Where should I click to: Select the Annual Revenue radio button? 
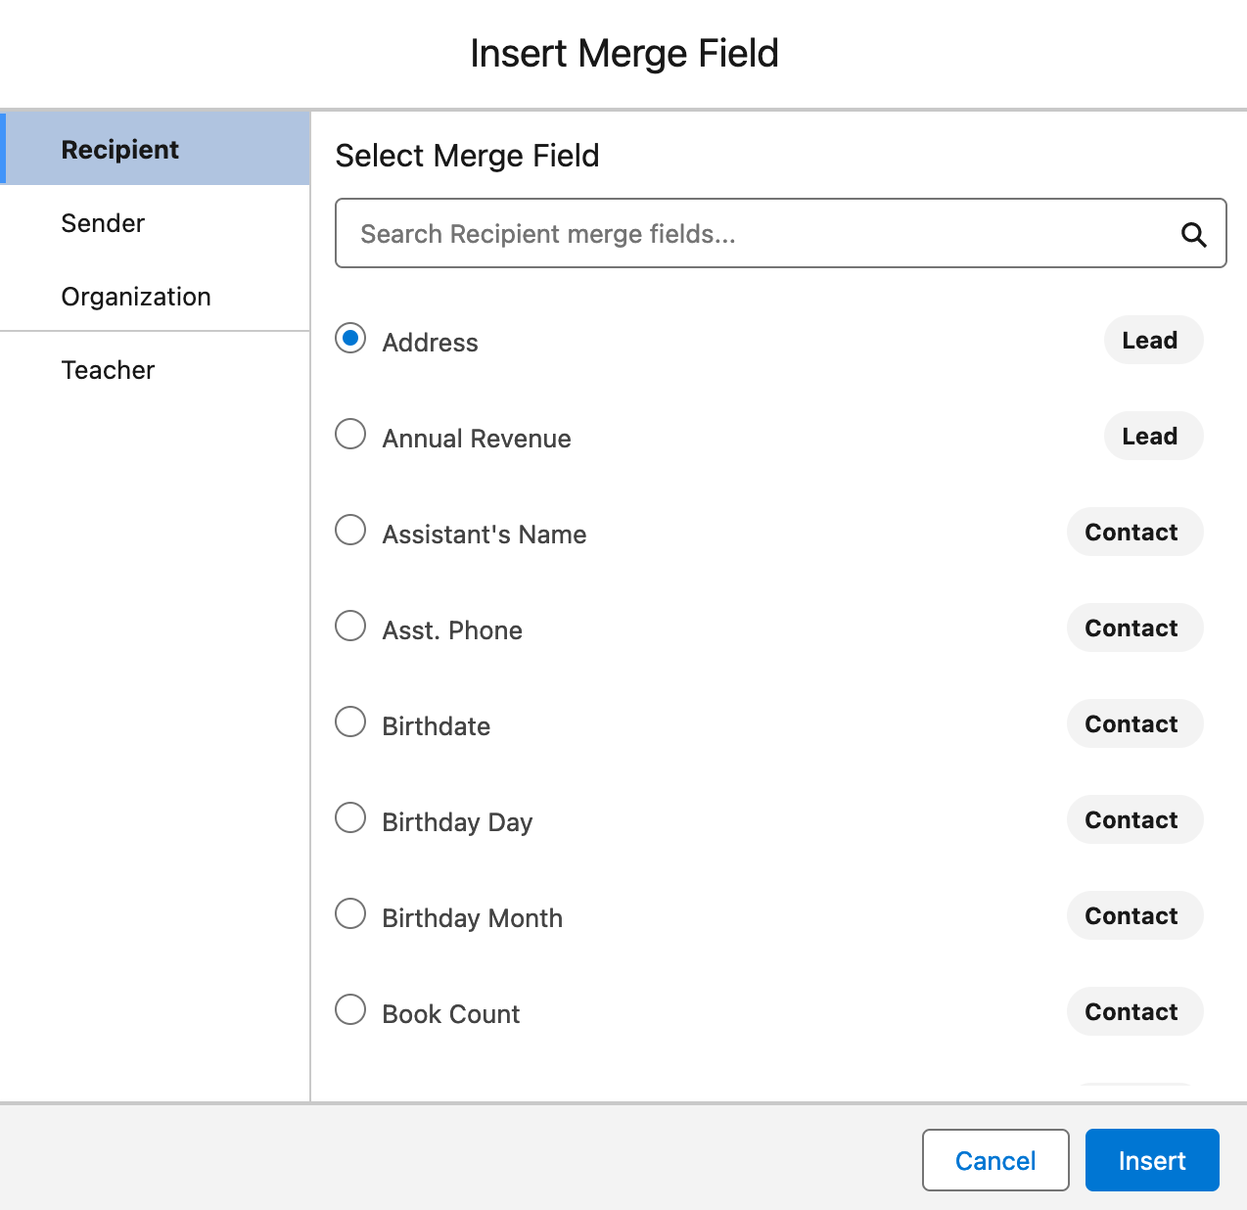(350, 435)
